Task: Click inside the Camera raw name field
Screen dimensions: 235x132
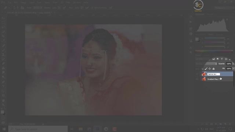Action: click(214, 74)
